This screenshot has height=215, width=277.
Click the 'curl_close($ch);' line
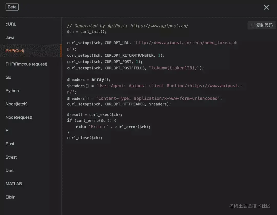(x=85, y=138)
